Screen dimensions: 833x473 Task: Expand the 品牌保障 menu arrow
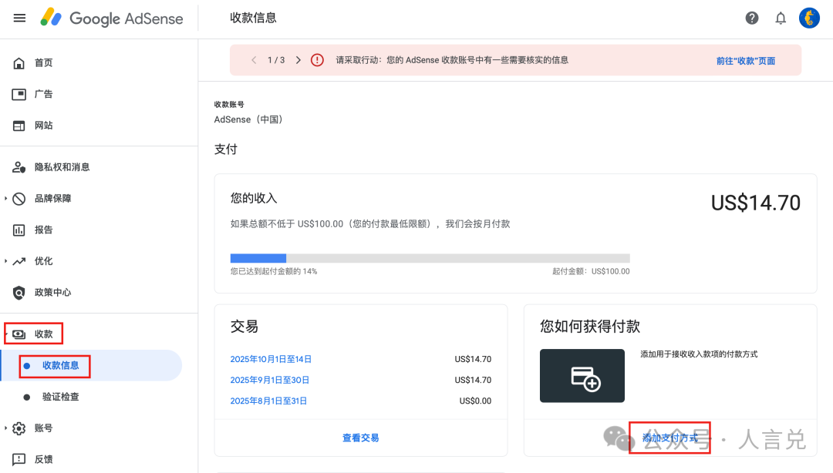click(x=5, y=199)
